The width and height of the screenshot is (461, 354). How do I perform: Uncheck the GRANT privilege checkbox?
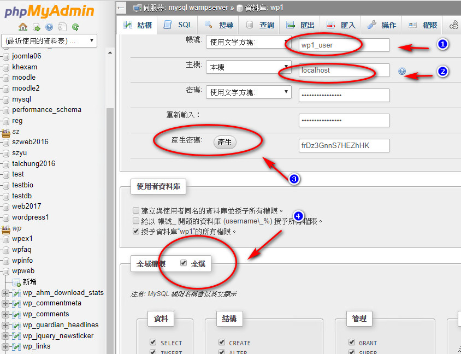point(352,342)
